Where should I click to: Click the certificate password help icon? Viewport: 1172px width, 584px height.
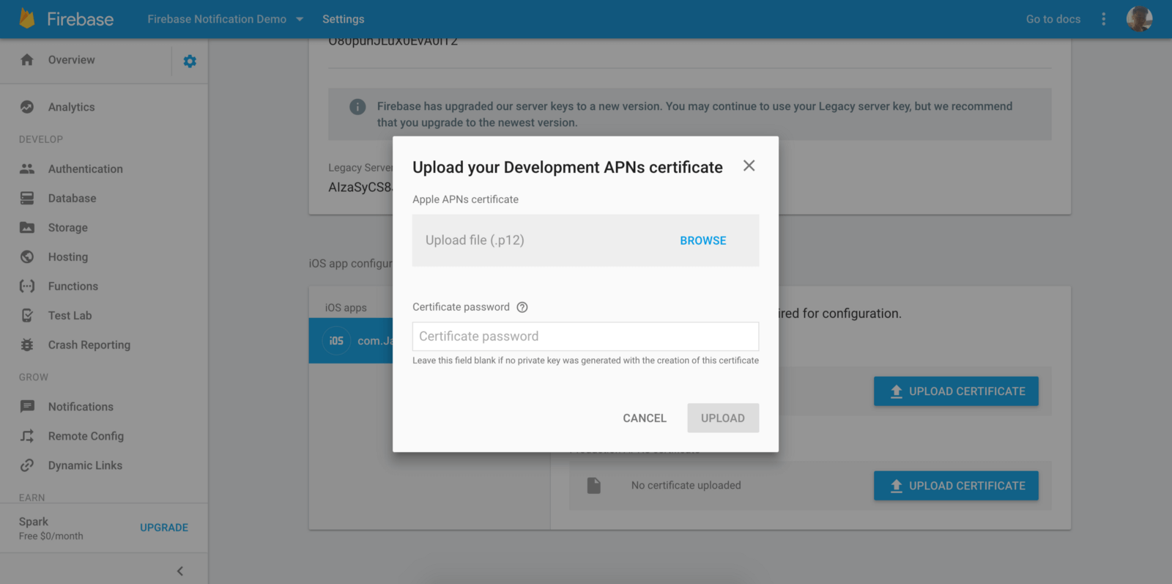(522, 307)
